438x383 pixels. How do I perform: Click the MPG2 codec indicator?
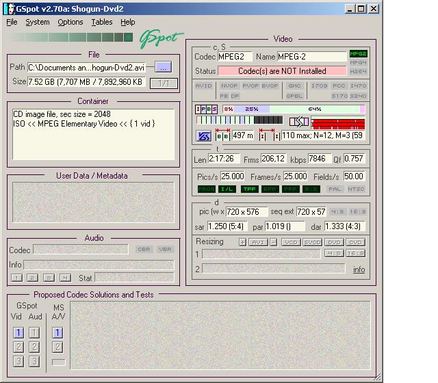358,53
